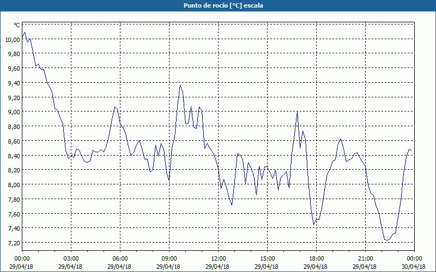Click the 06:00 time axis label
This screenshot has height=272, width=436.
point(120,259)
